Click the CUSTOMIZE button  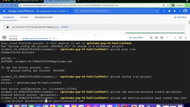(x=180, y=17)
